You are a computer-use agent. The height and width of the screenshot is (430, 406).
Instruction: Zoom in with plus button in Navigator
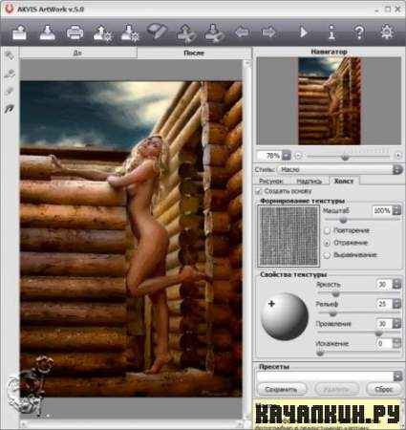[397, 156]
